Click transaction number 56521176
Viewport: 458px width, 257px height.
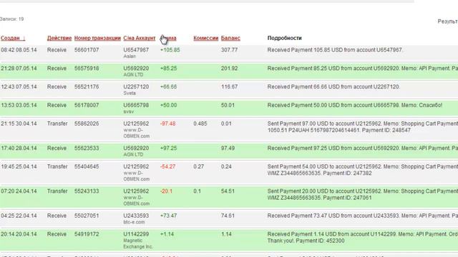[x=87, y=87]
